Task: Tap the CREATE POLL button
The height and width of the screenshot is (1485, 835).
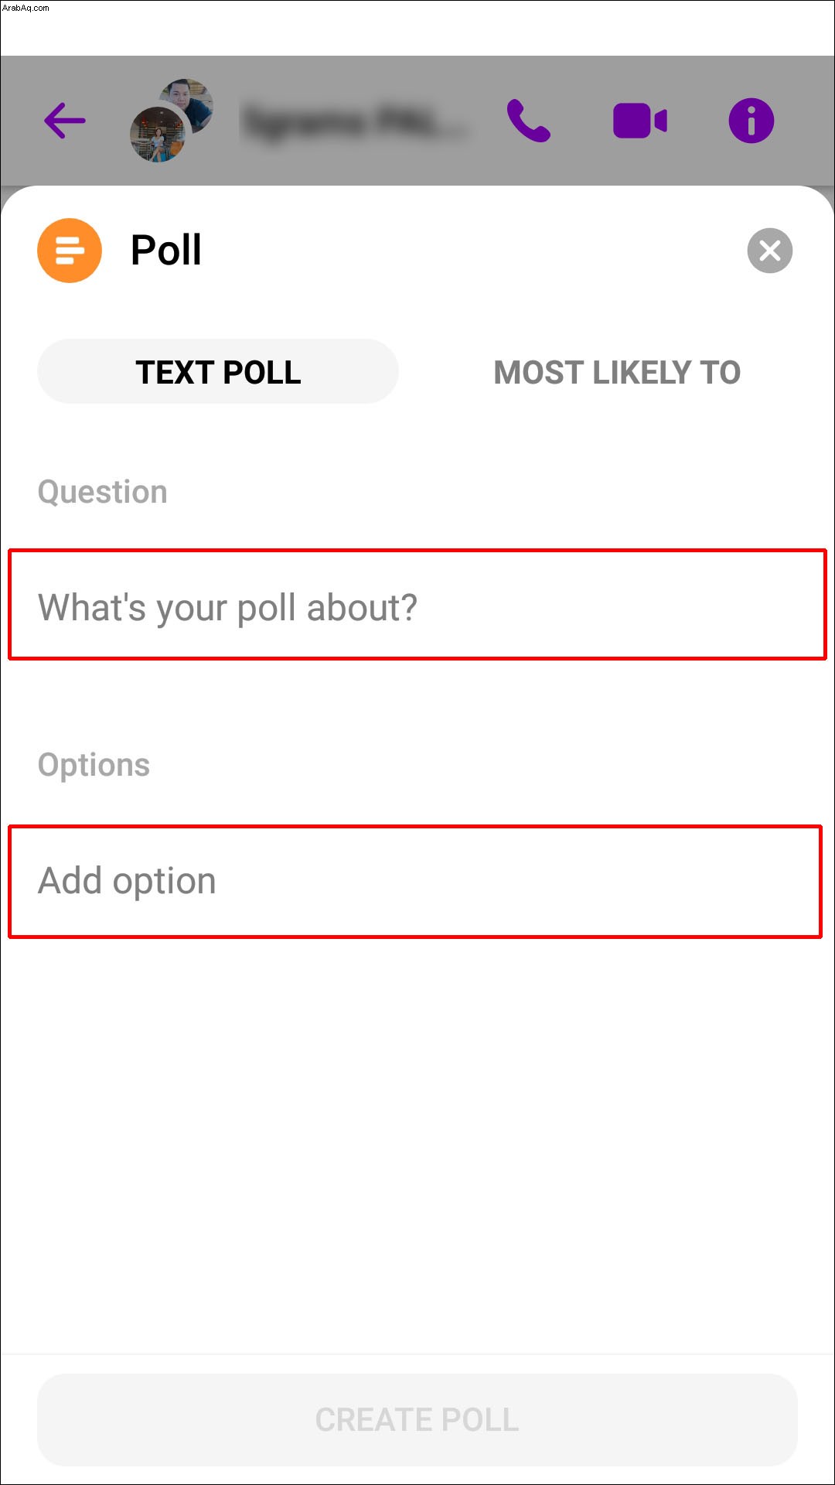Action: click(417, 1420)
